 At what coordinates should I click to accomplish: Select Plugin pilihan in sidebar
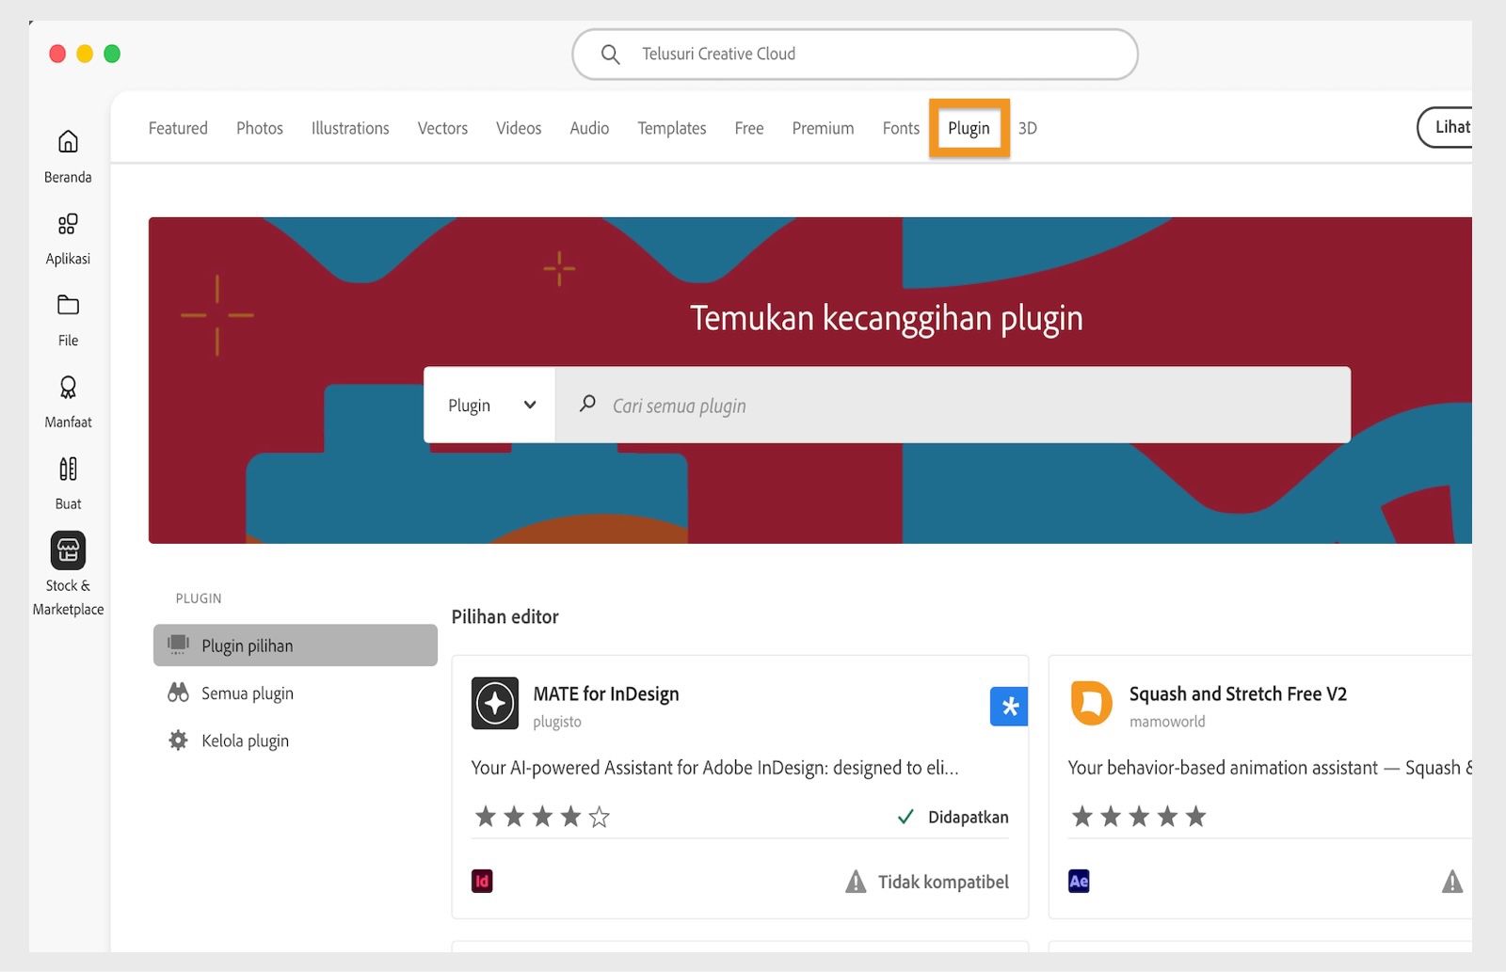point(296,645)
